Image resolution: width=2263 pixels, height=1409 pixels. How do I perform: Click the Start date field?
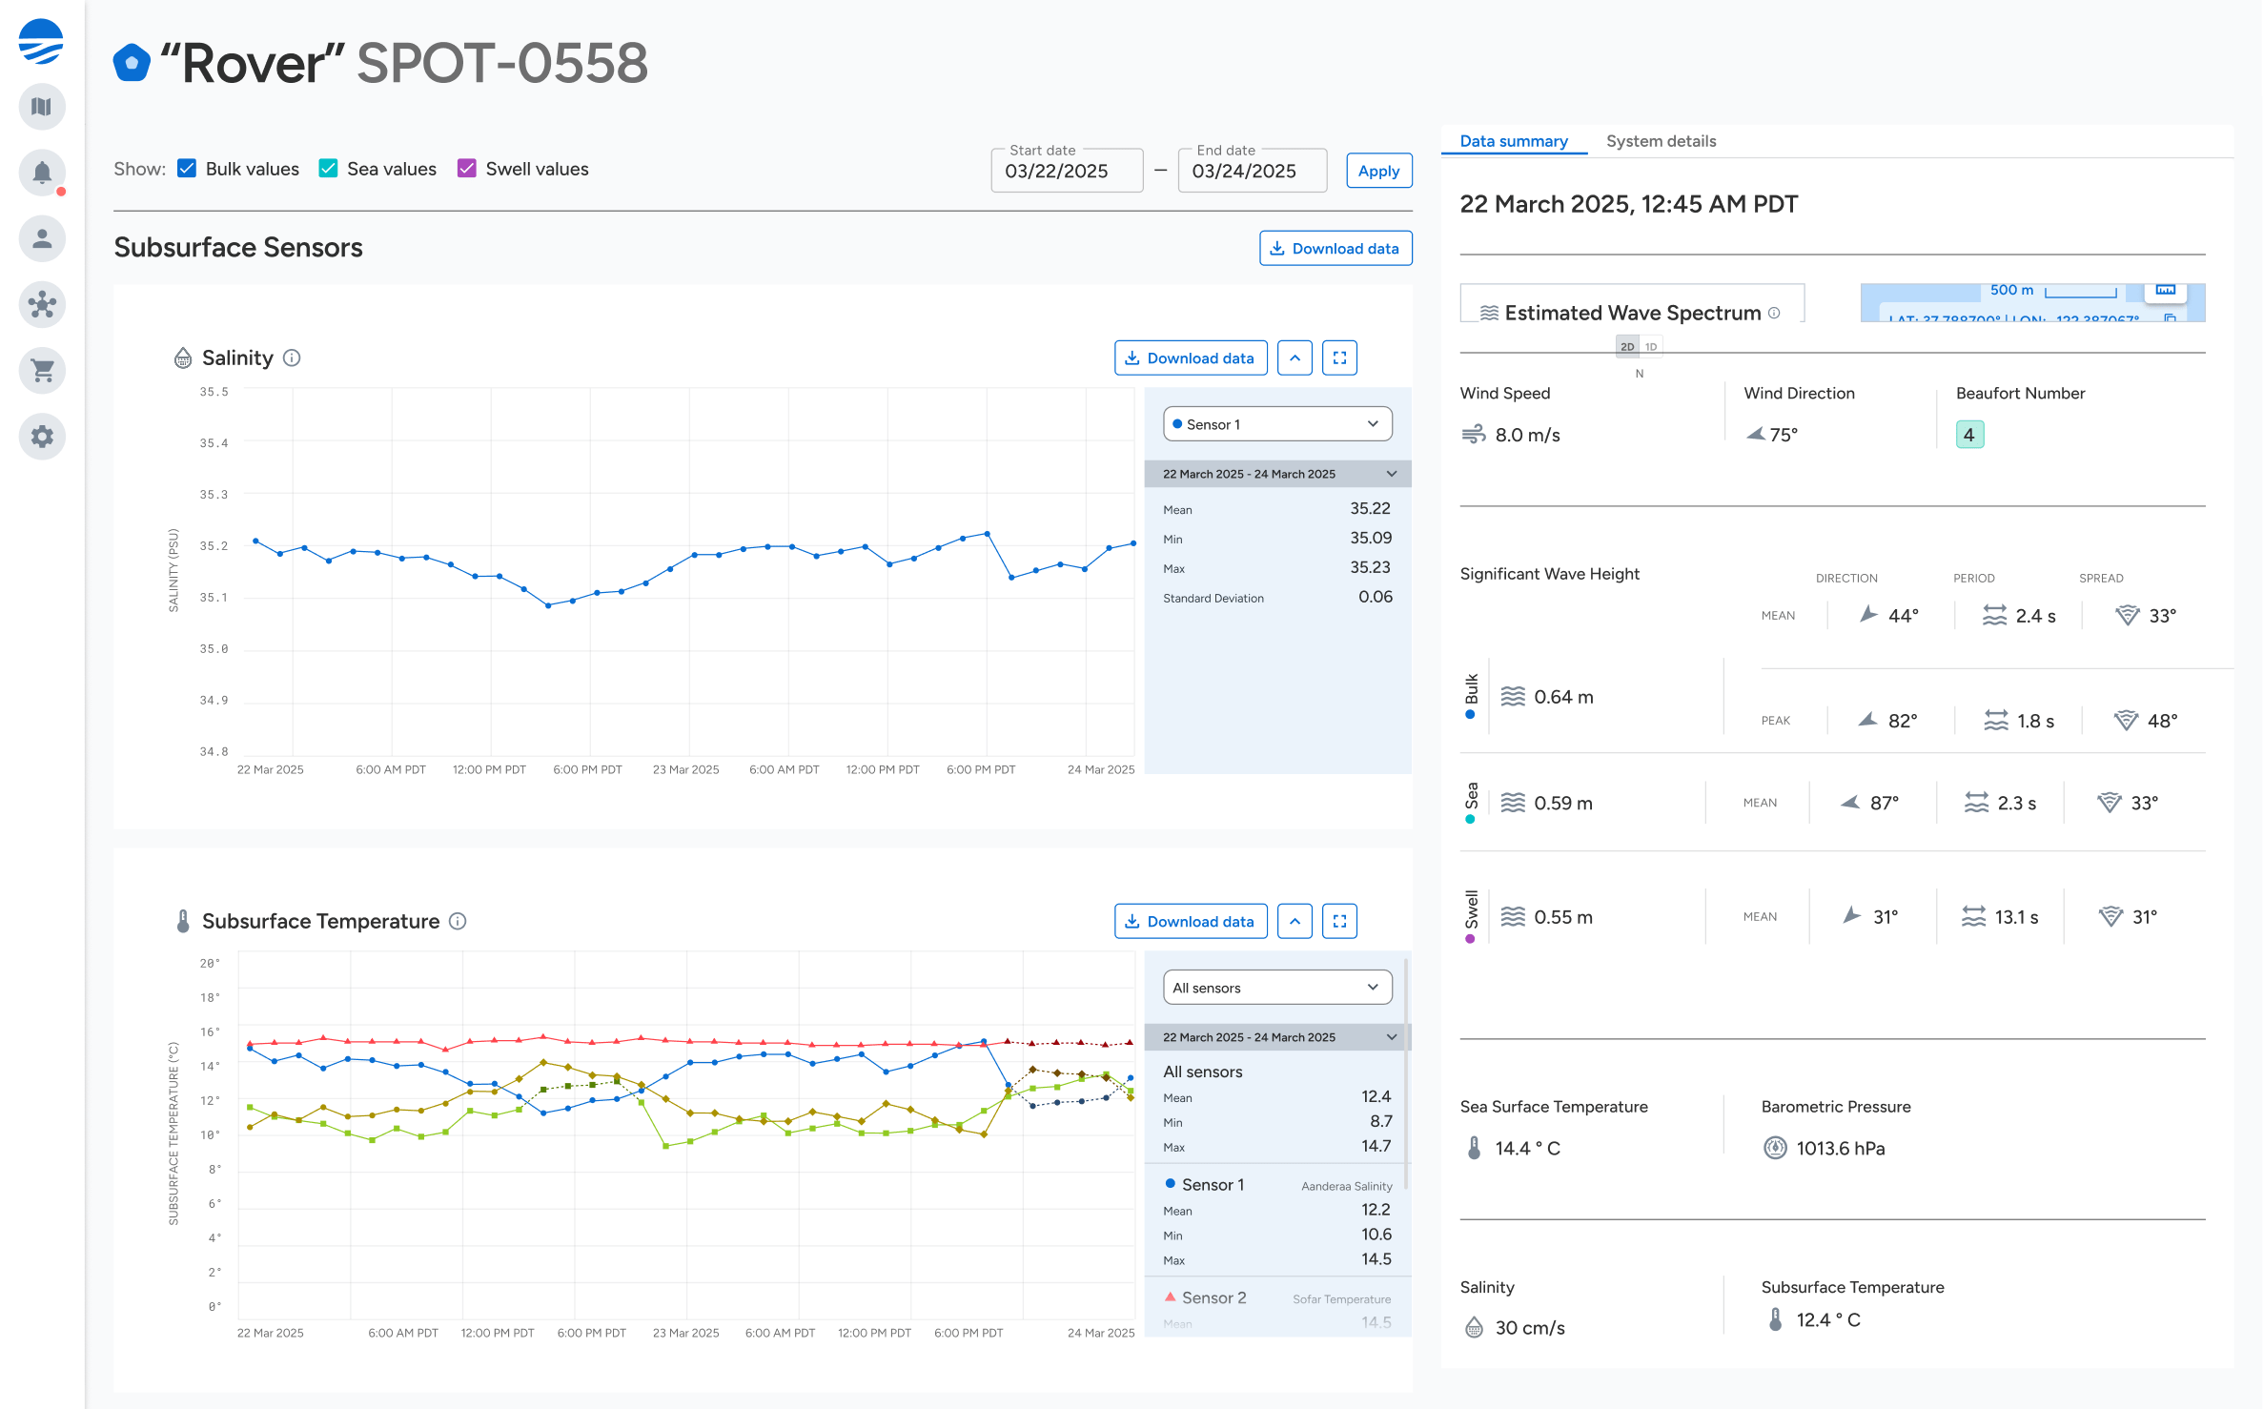pyautogui.click(x=1066, y=171)
